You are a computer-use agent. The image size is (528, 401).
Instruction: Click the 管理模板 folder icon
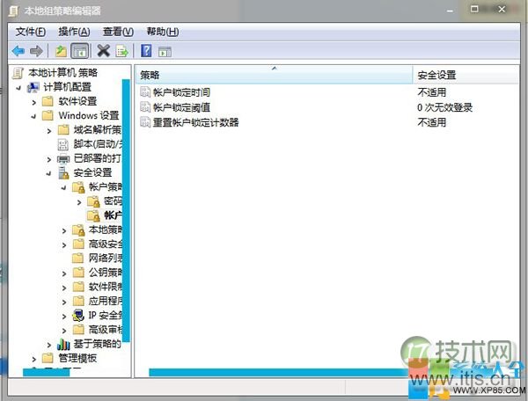(x=48, y=358)
